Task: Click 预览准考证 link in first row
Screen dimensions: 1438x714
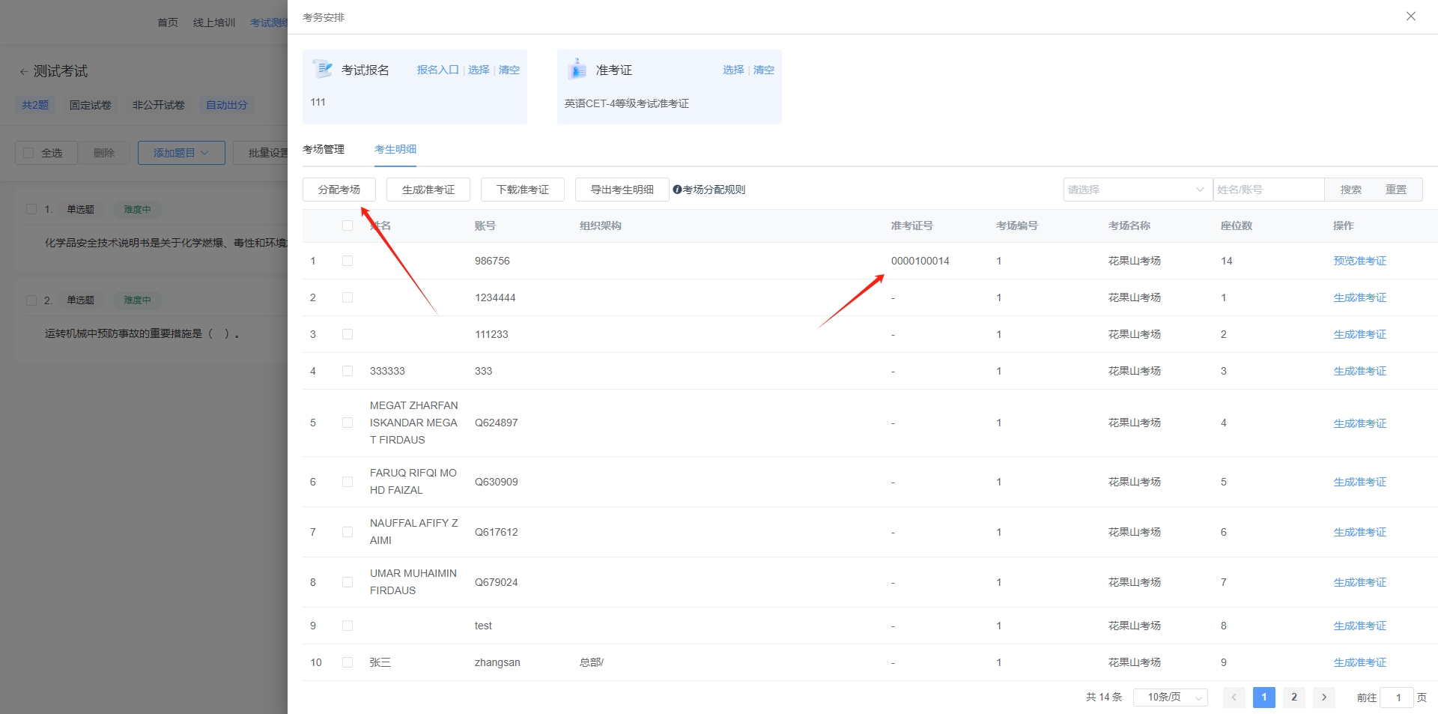Action: [x=1359, y=261]
